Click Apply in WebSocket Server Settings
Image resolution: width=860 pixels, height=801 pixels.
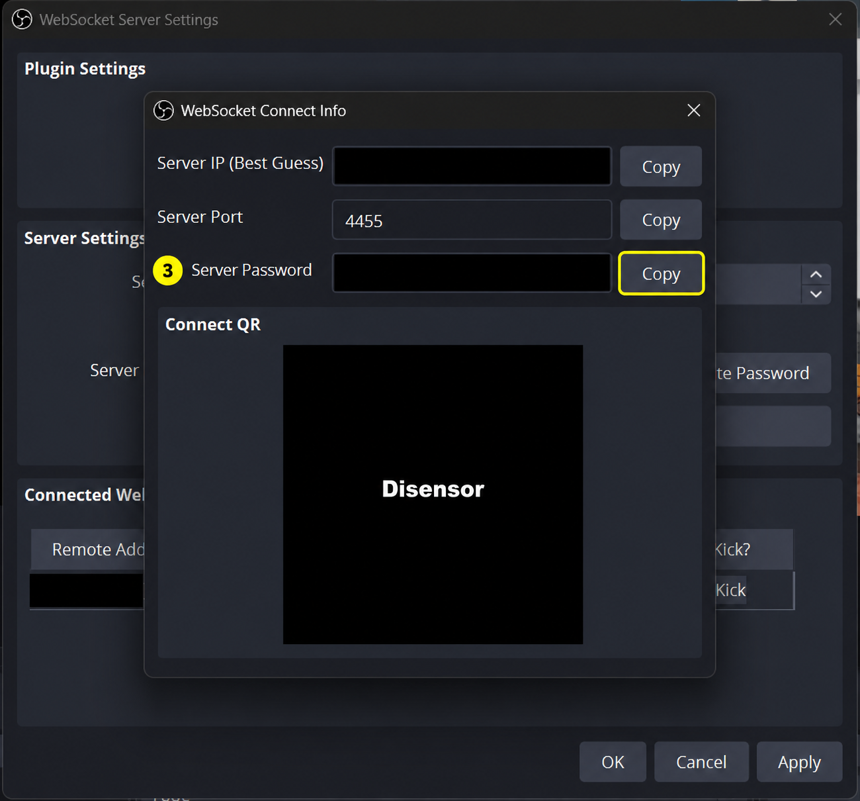coord(799,762)
